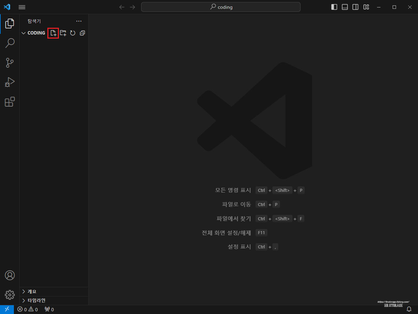The height and width of the screenshot is (314, 418).
Task: Open the Run and Debug view
Action: click(x=10, y=82)
